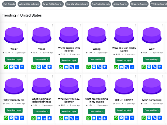This screenshot has width=167, height=125.
Task: Share What is going on inside their head via Messenger
Action: [39, 118]
